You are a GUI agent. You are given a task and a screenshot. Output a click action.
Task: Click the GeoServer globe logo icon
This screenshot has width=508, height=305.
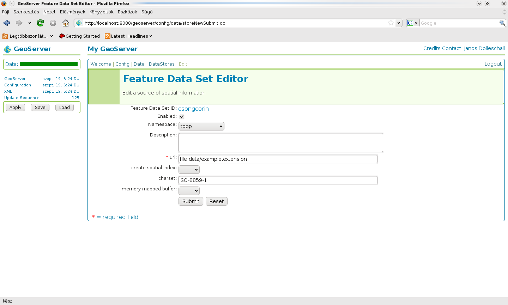(7, 49)
